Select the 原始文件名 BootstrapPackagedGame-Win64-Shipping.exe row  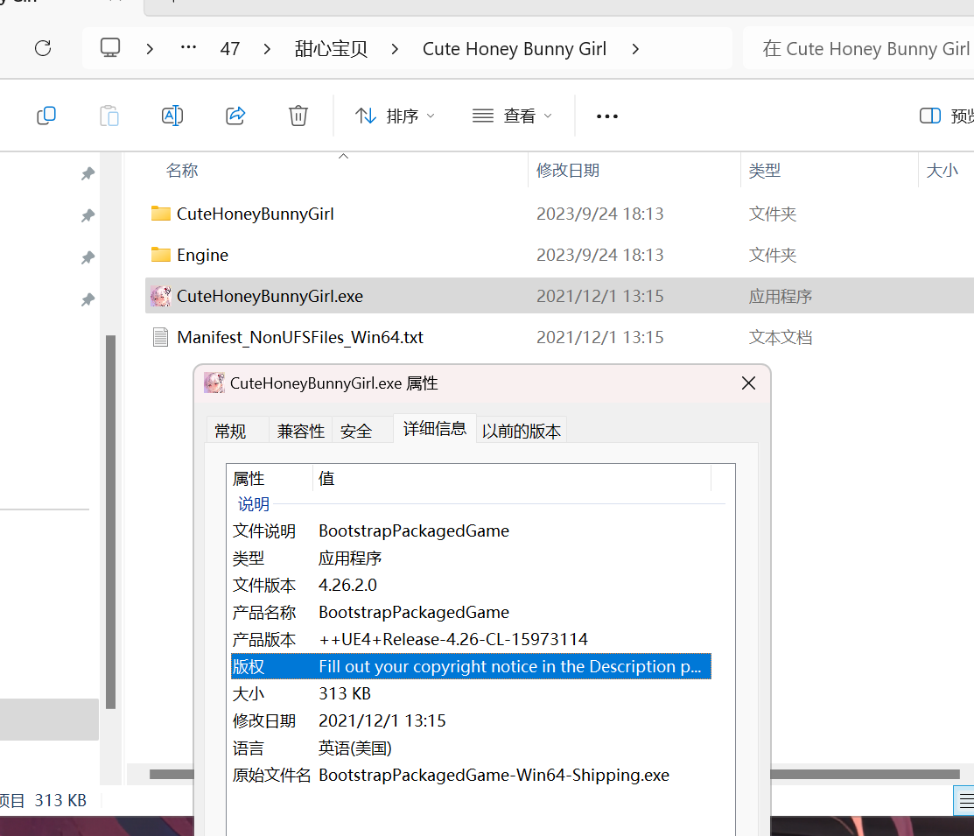coord(471,775)
